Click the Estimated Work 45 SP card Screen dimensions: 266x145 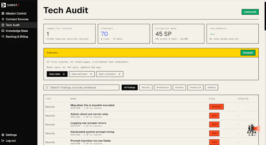pos(178,34)
